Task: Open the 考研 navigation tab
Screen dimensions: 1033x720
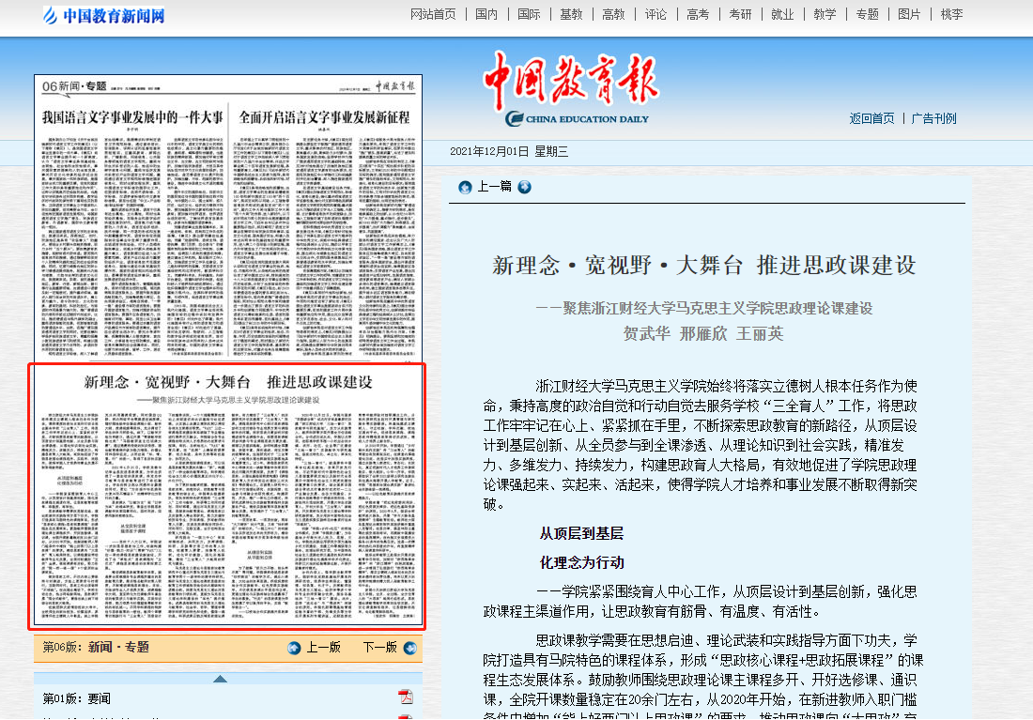Action: click(x=740, y=14)
